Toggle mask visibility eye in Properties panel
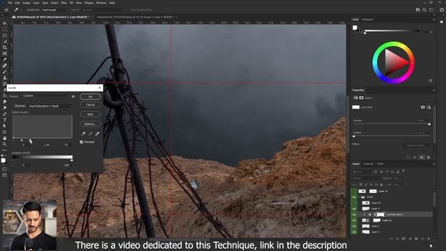 pos(422,157)
